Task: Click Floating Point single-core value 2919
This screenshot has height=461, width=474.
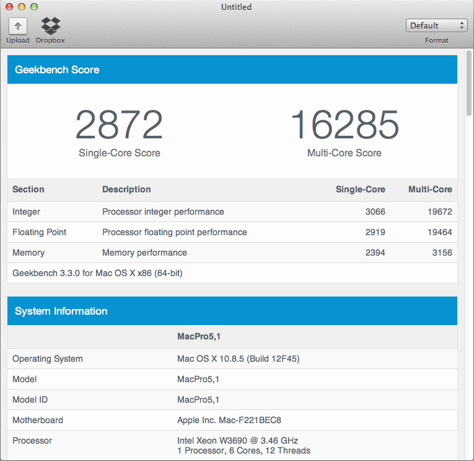Action: pos(375,232)
